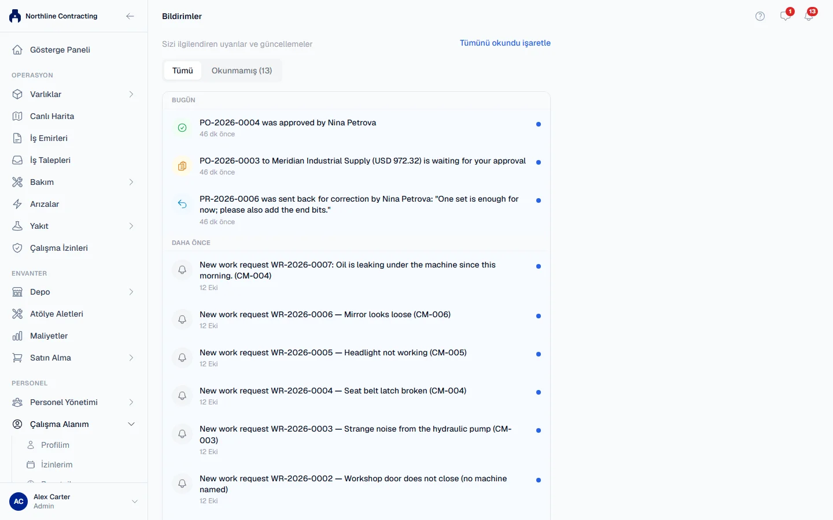Click the İş Talepleri inbox icon
Screen dimensions: 833x520
click(17, 160)
